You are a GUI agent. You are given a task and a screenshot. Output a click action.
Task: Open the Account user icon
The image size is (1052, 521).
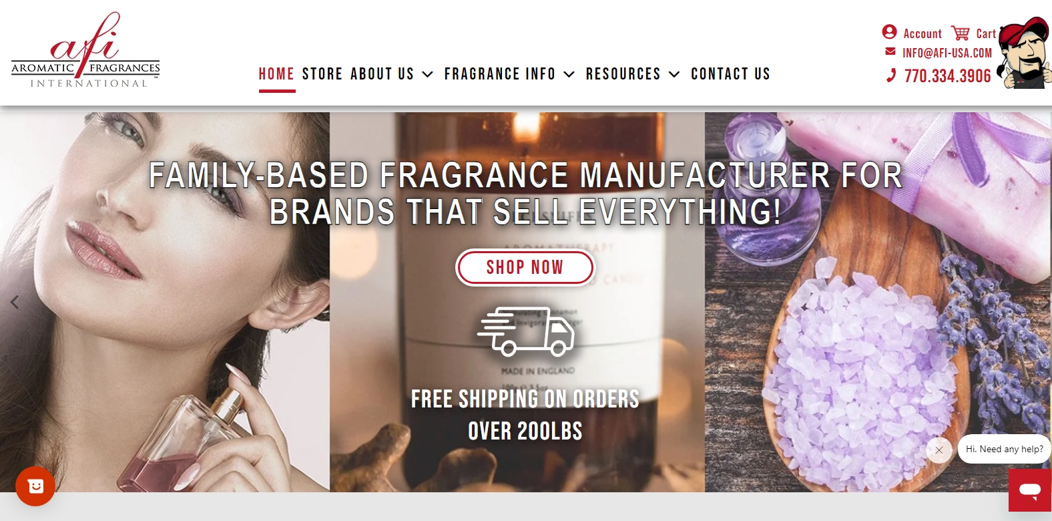(x=889, y=32)
